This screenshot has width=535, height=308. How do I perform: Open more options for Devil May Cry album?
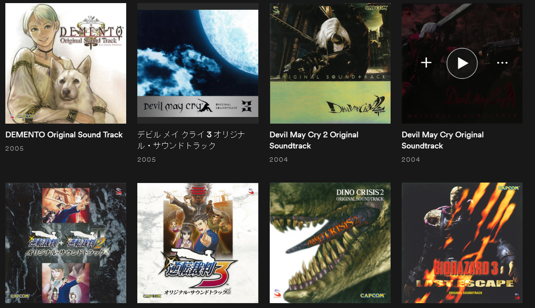(x=502, y=63)
